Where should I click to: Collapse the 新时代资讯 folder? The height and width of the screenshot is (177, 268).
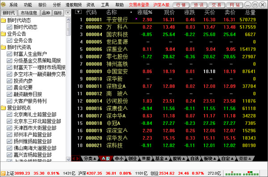16,47
